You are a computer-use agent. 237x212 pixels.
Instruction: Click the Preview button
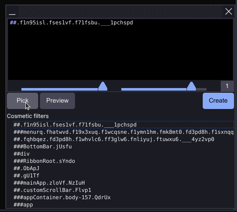(57, 101)
